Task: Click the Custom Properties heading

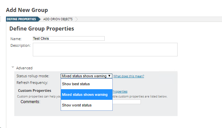Action: pos(34,91)
